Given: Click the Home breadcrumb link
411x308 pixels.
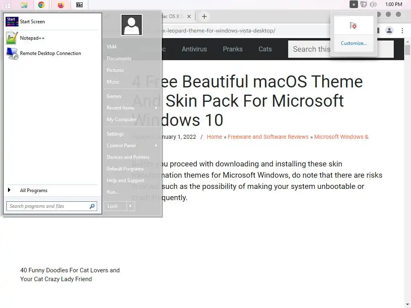Looking at the screenshot, I should pos(214,137).
